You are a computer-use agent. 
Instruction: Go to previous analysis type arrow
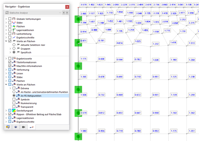[64, 13]
